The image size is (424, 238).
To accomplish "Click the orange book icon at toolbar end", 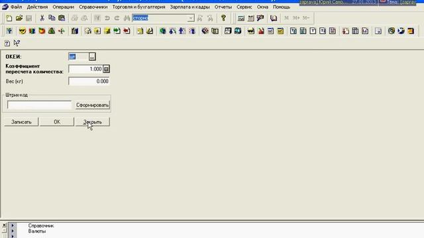I will point(411,31).
